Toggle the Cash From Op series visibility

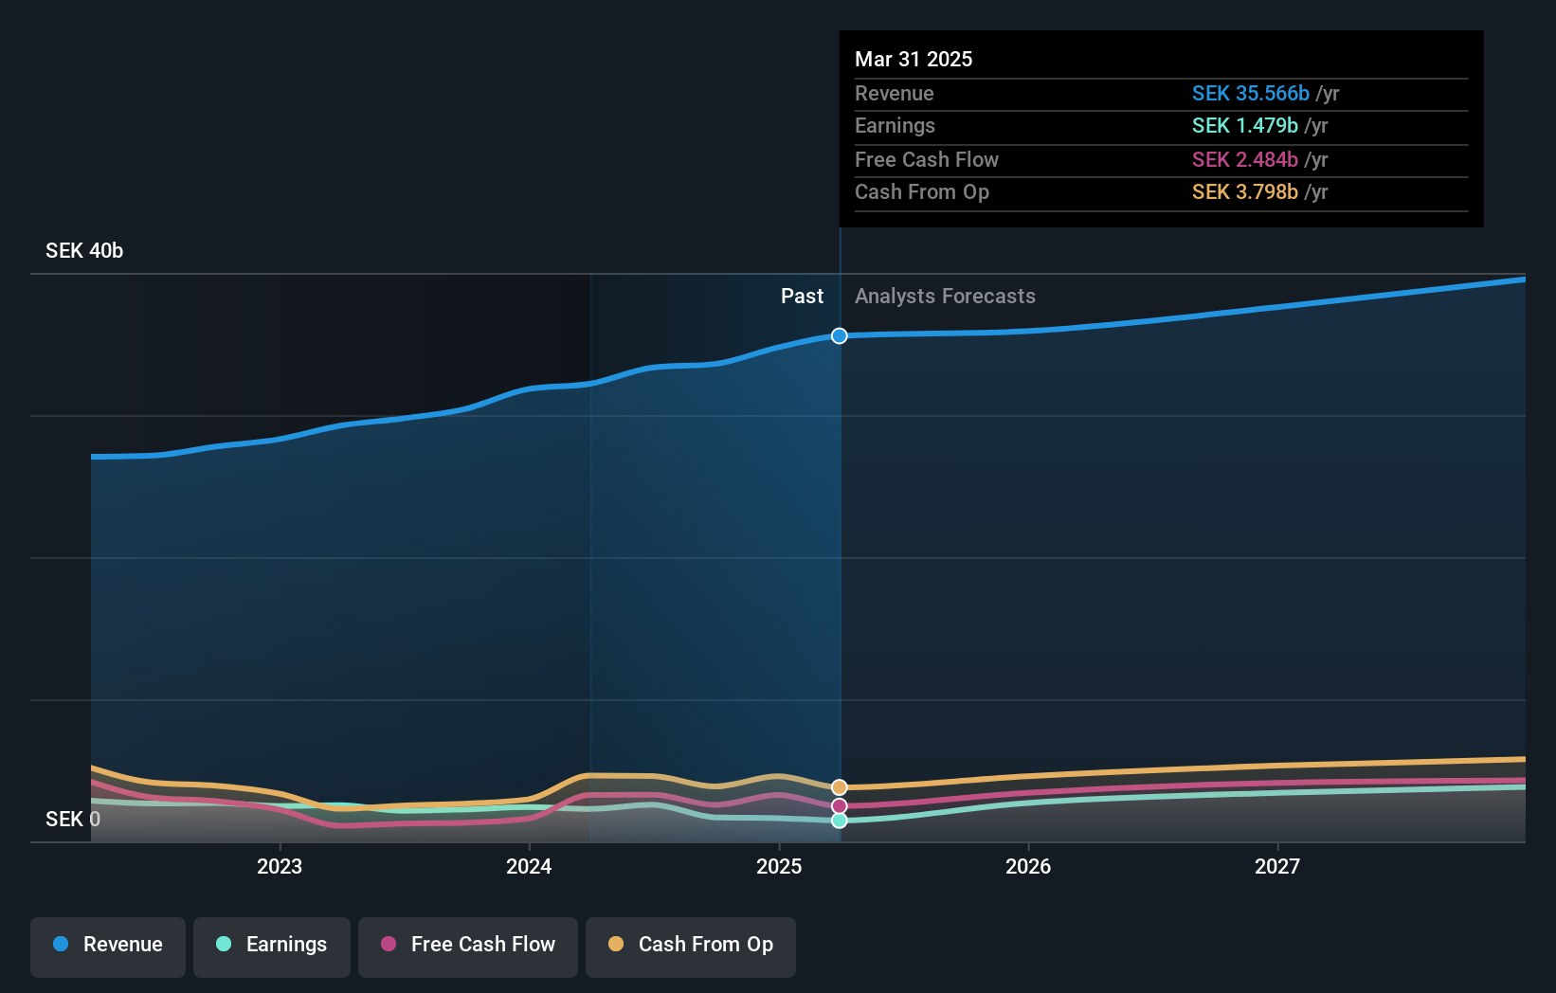tap(691, 945)
